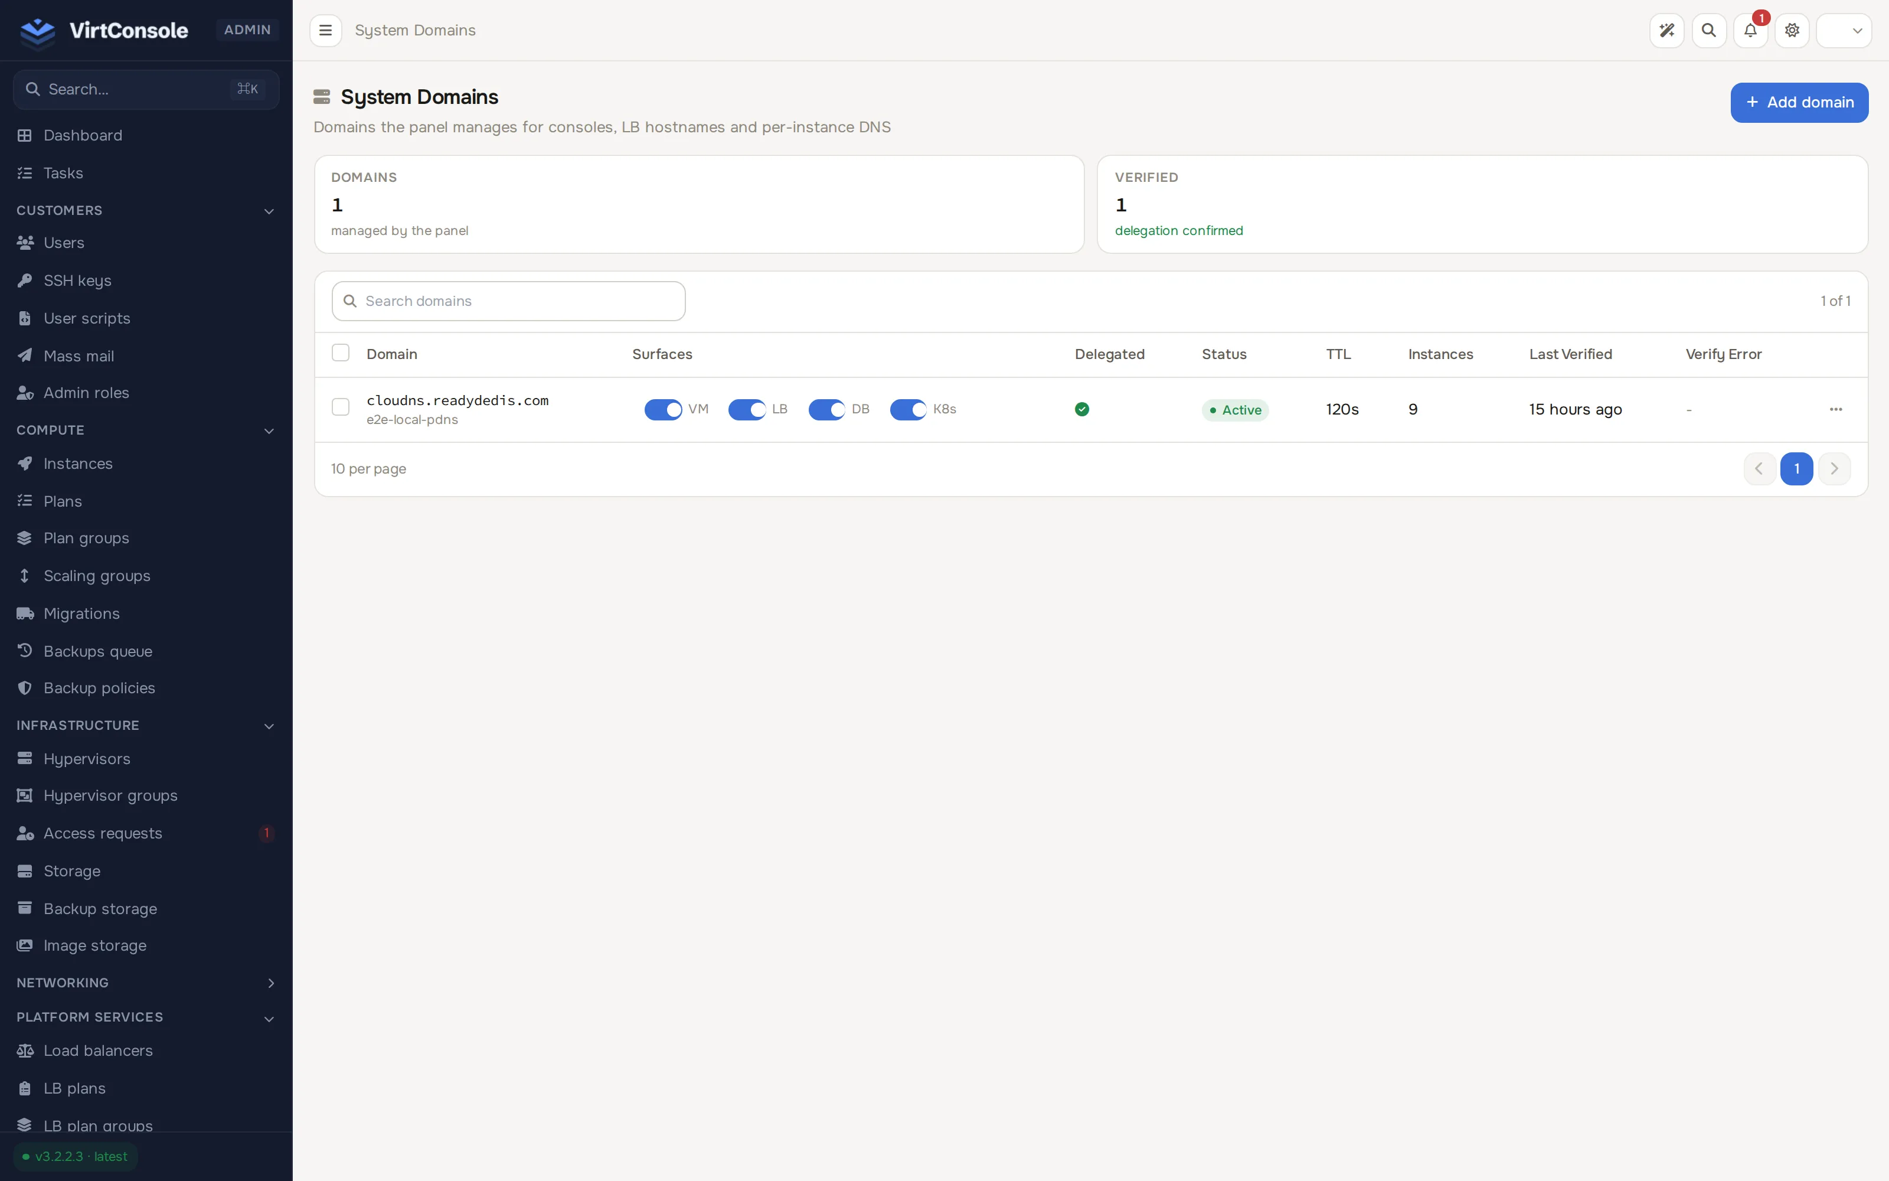Open the 10 per page selector
Screen dimensions: 1889x1181
[x=368, y=469]
